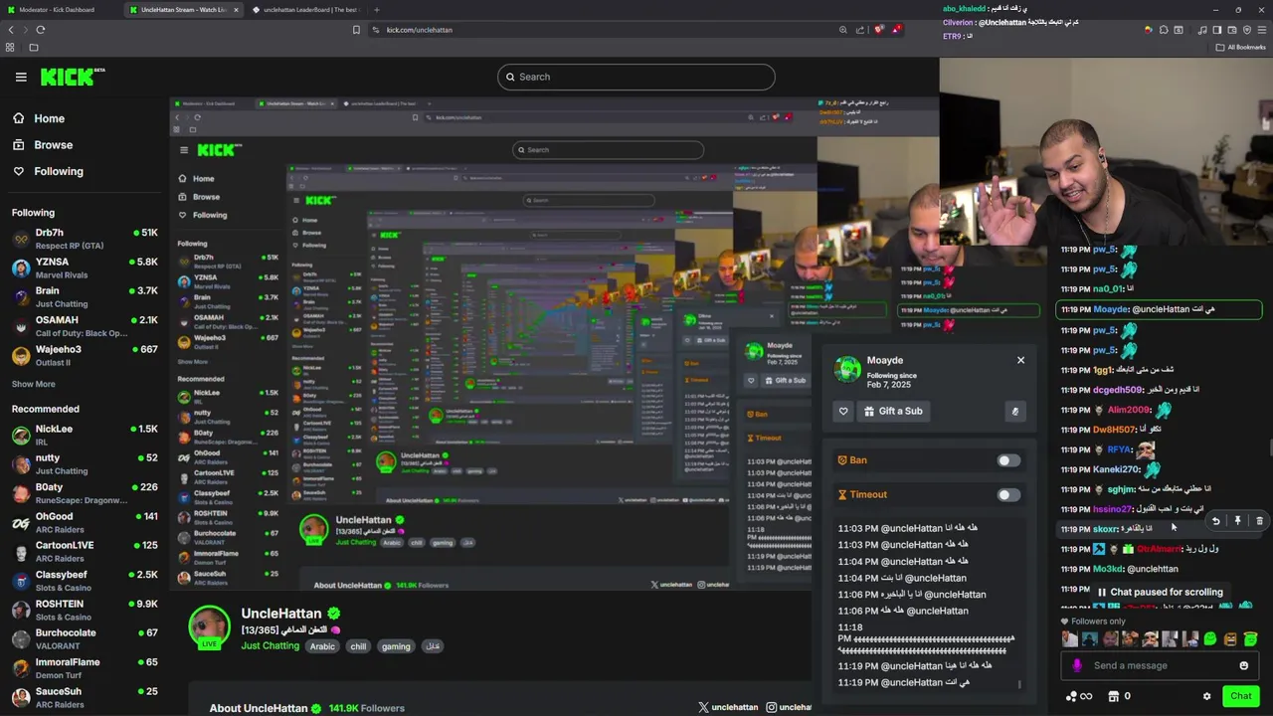Select the gaming tag
The image size is (1273, 716).
[396, 646]
